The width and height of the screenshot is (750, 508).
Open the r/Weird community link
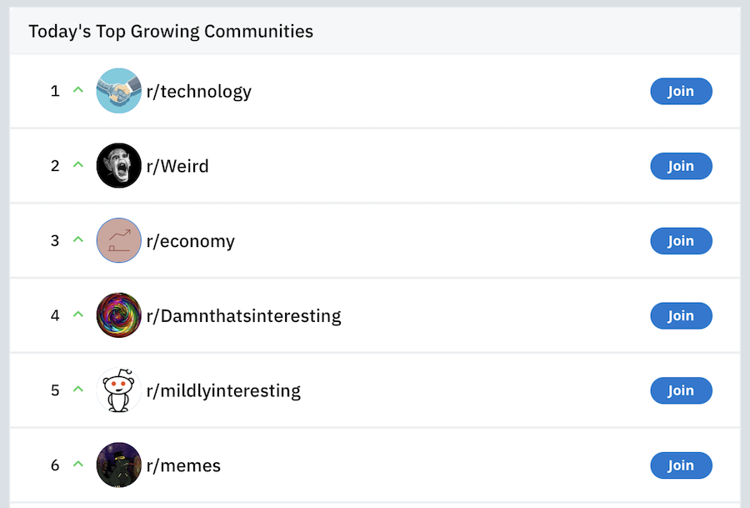177,166
